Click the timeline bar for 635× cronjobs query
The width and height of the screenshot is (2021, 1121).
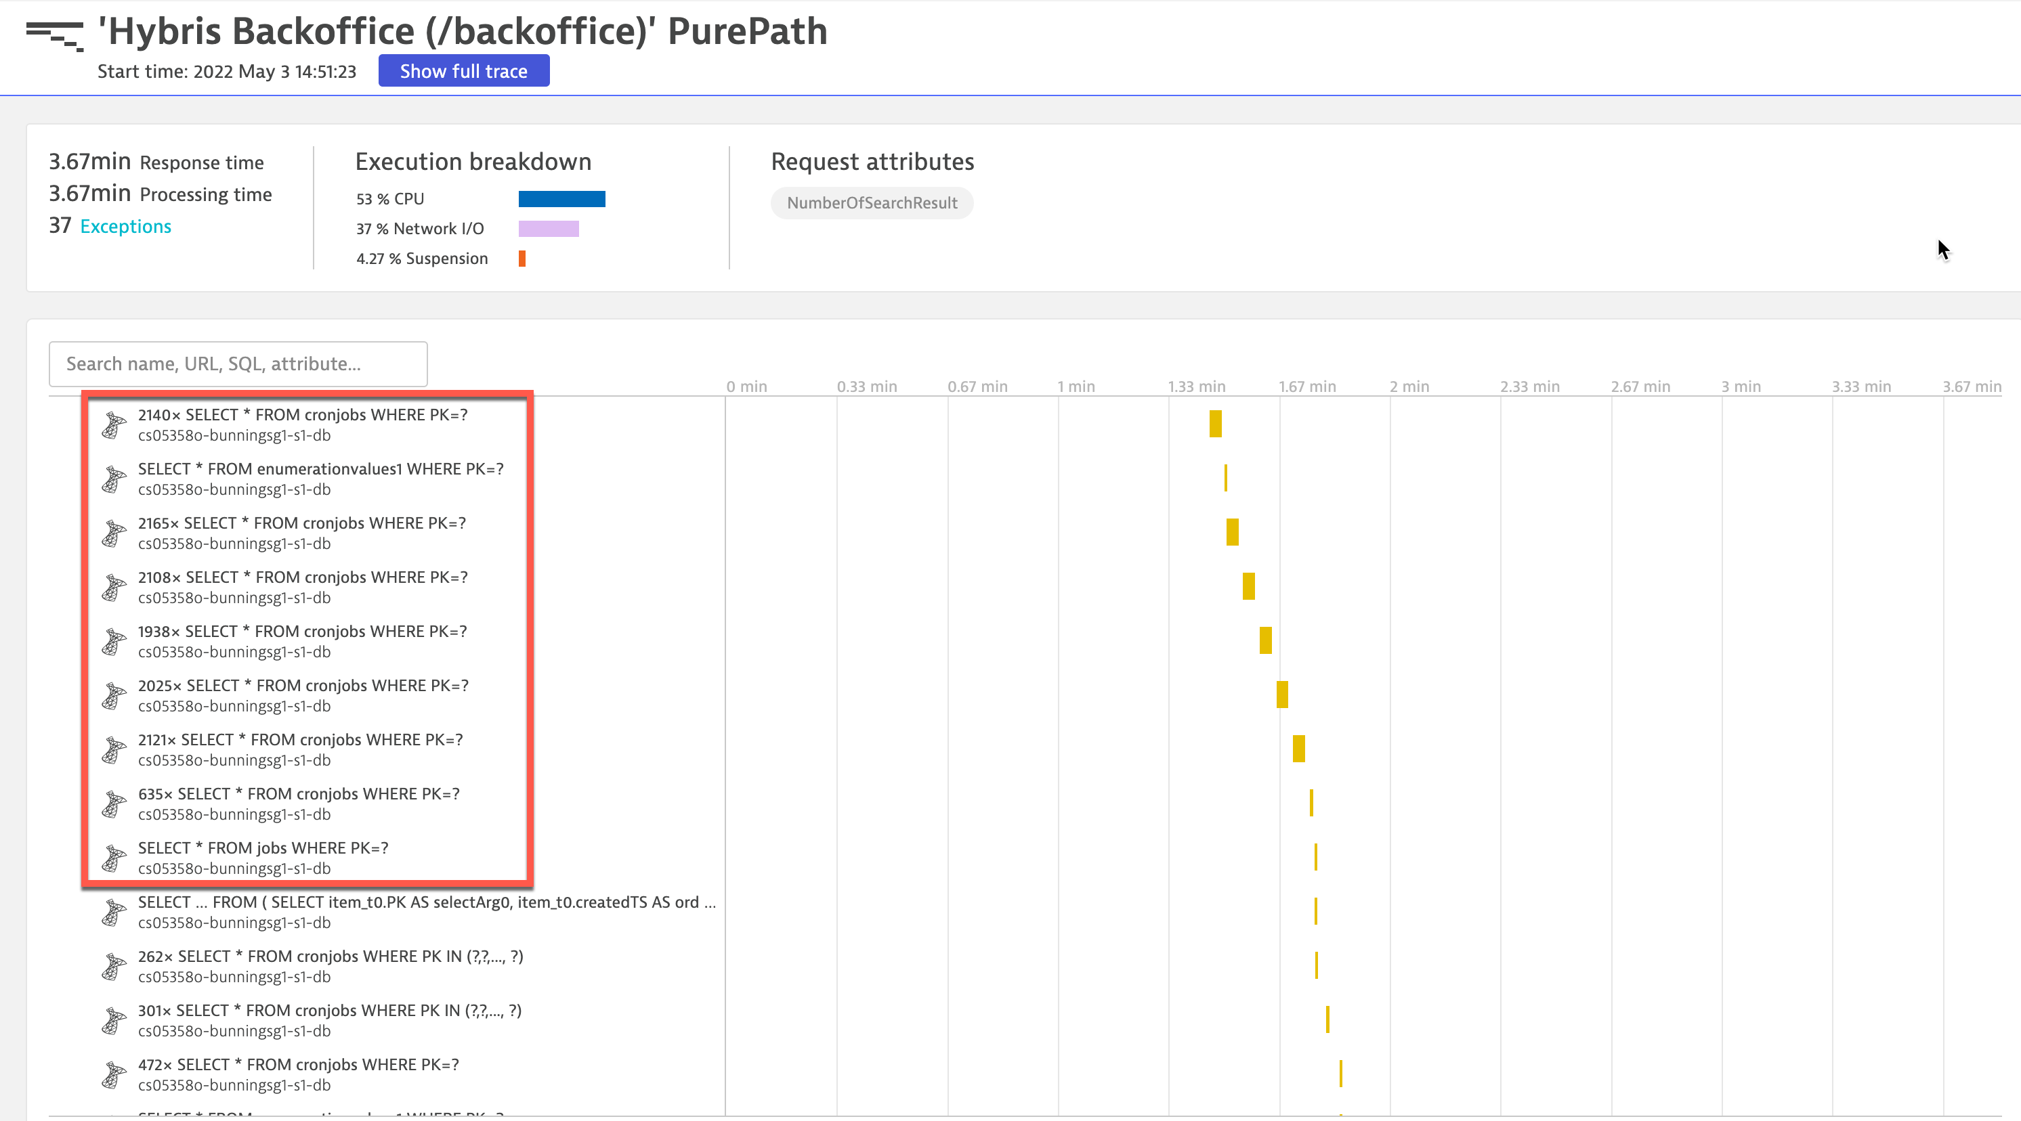[1311, 803]
